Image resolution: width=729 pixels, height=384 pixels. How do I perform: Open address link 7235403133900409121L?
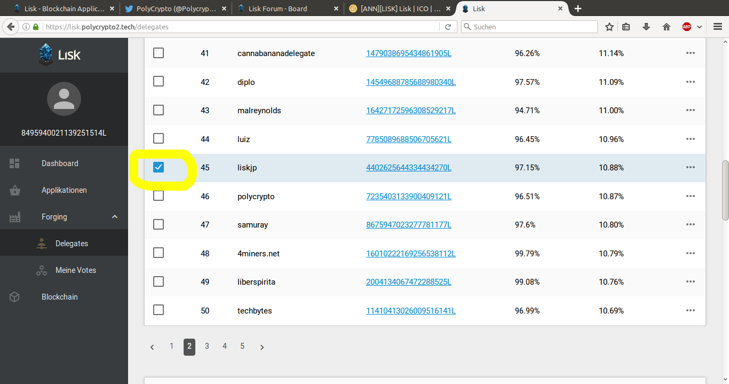(x=409, y=197)
